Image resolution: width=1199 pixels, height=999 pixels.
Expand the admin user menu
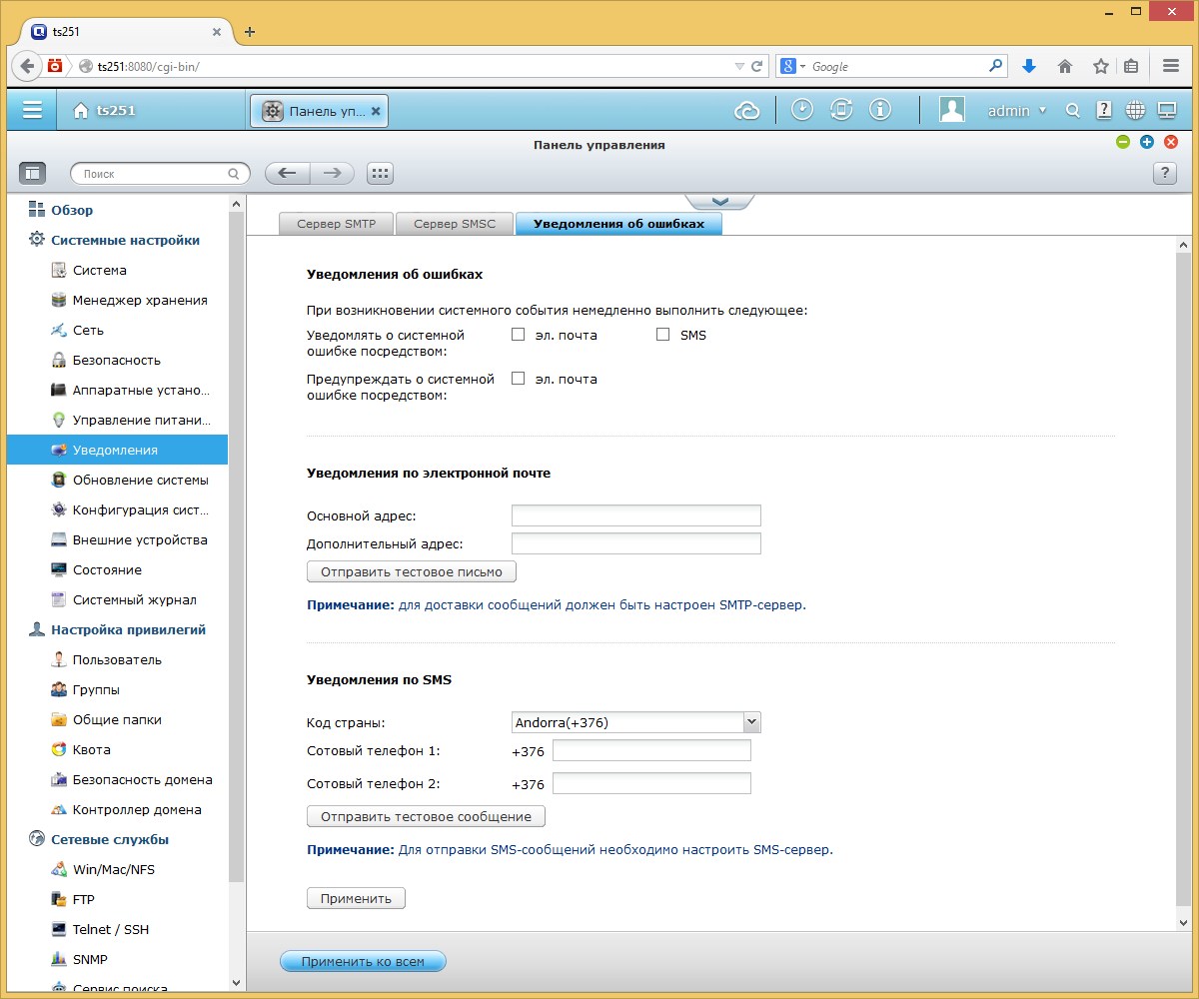pos(1017,111)
